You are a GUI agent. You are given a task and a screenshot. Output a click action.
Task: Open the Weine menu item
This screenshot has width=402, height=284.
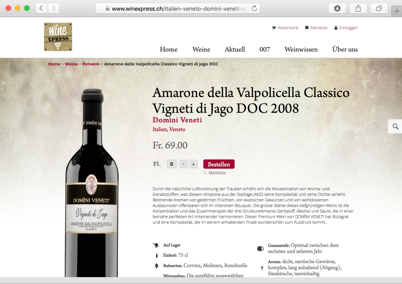pos(201,49)
